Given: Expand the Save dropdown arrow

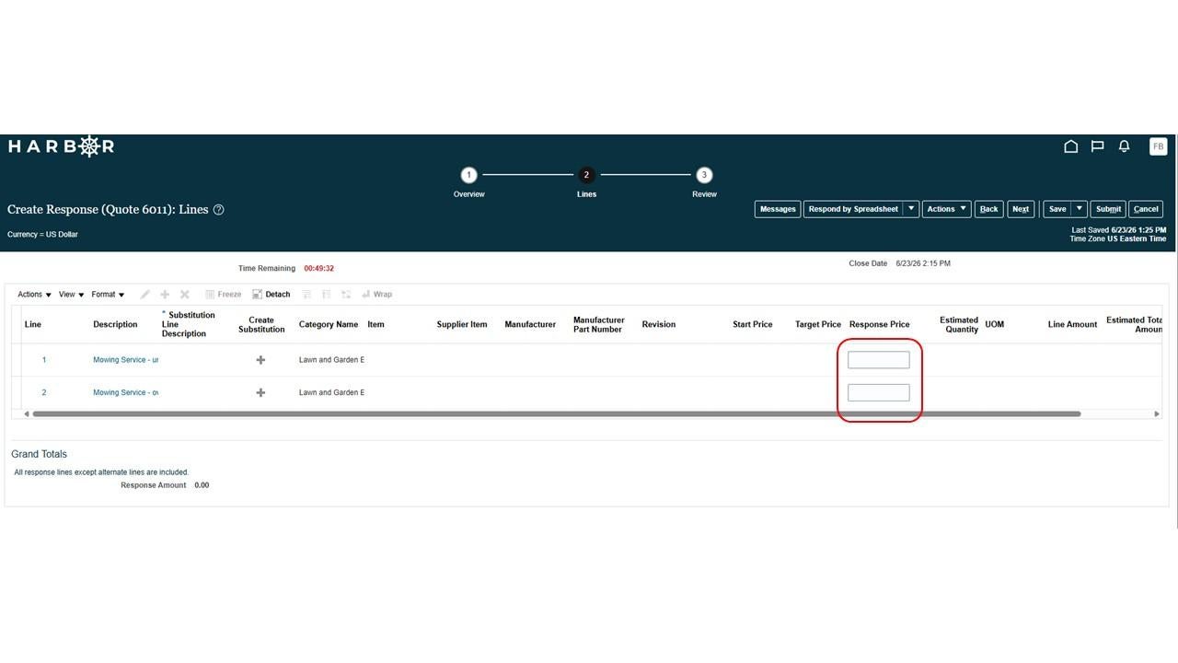Looking at the screenshot, I should click(1080, 209).
